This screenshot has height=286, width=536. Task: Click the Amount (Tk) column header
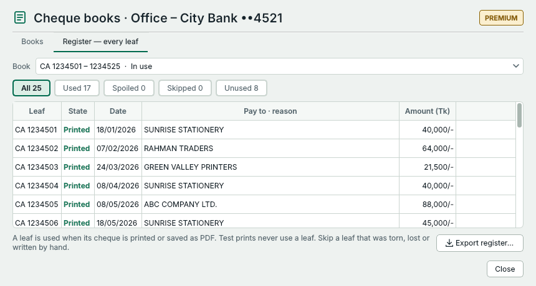pos(428,111)
